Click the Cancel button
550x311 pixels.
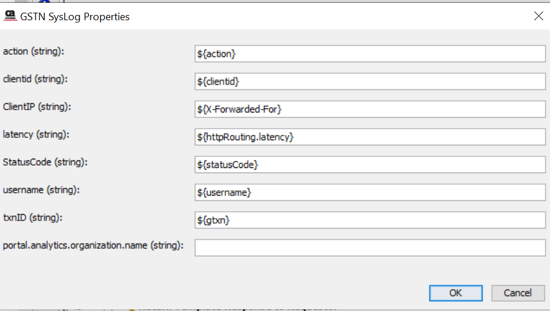point(518,293)
